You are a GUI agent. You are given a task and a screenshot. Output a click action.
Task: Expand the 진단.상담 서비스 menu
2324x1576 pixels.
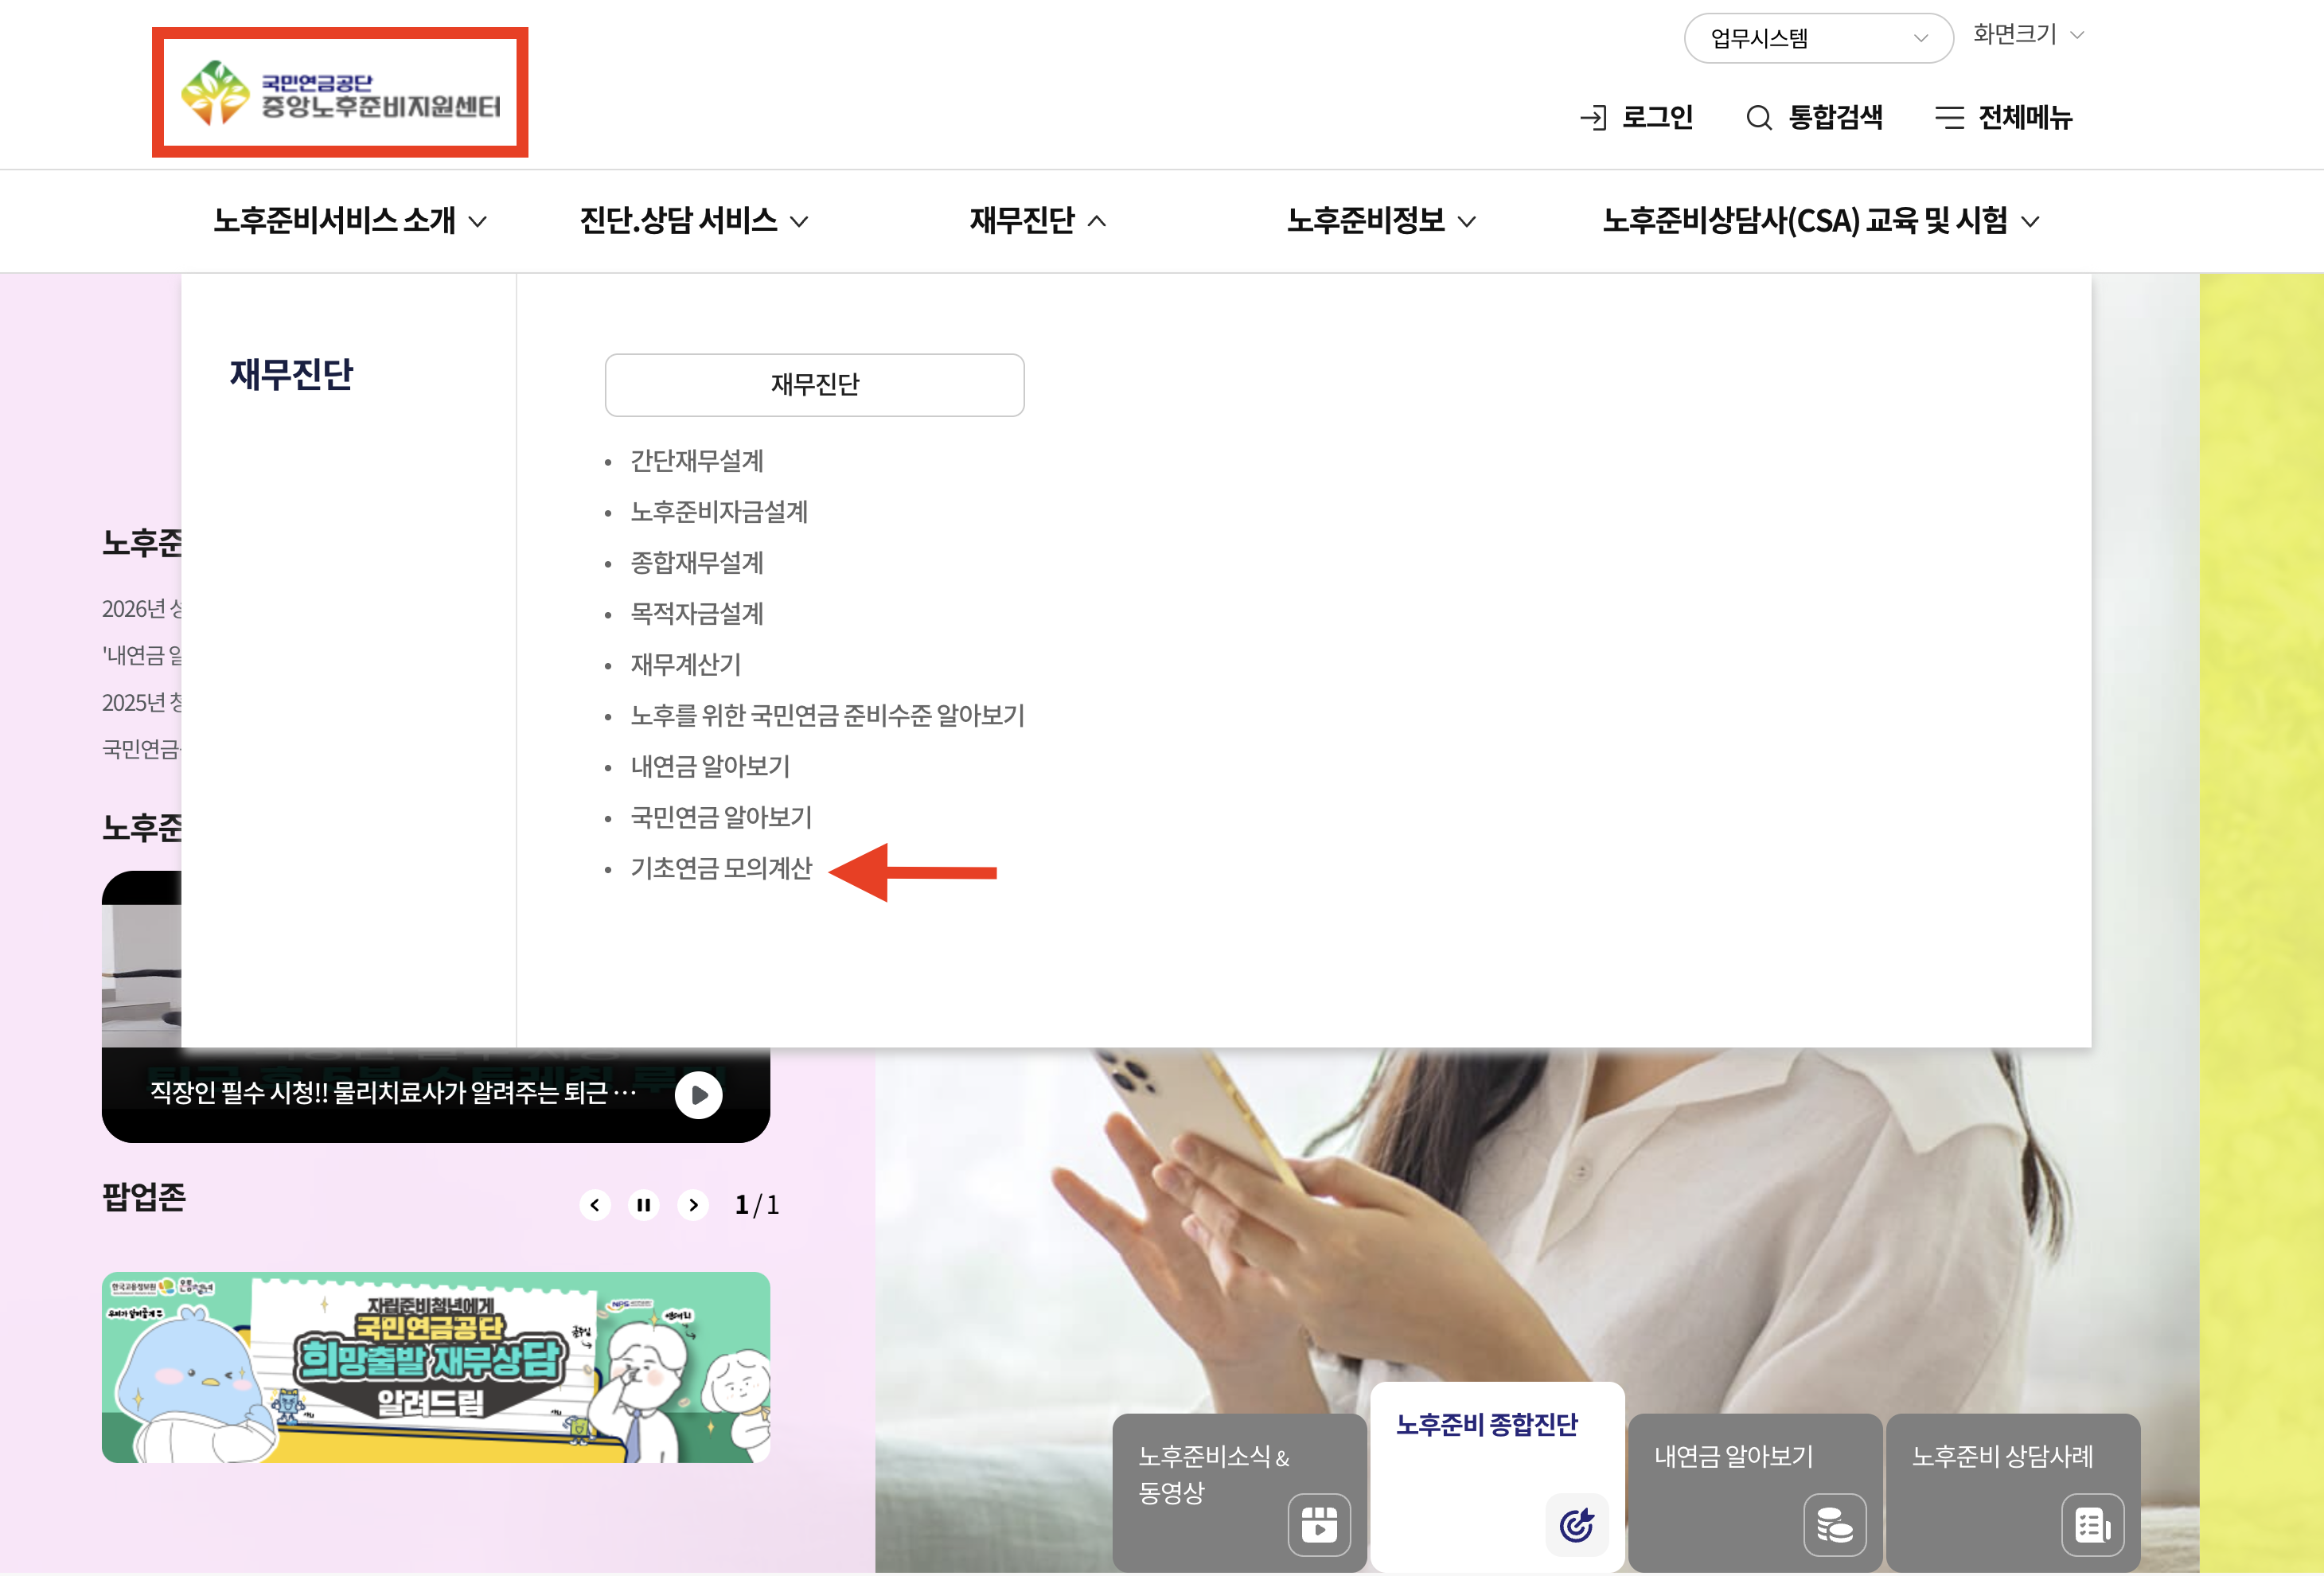[x=694, y=221]
